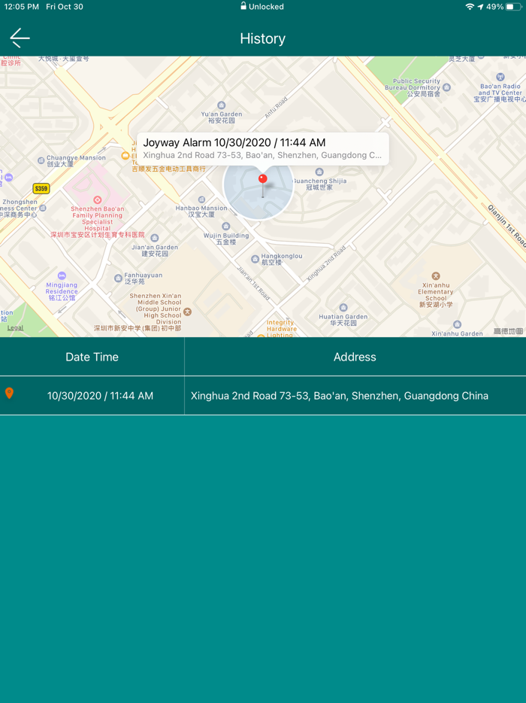Tap Chuangye Mansion map icon

(41, 160)
